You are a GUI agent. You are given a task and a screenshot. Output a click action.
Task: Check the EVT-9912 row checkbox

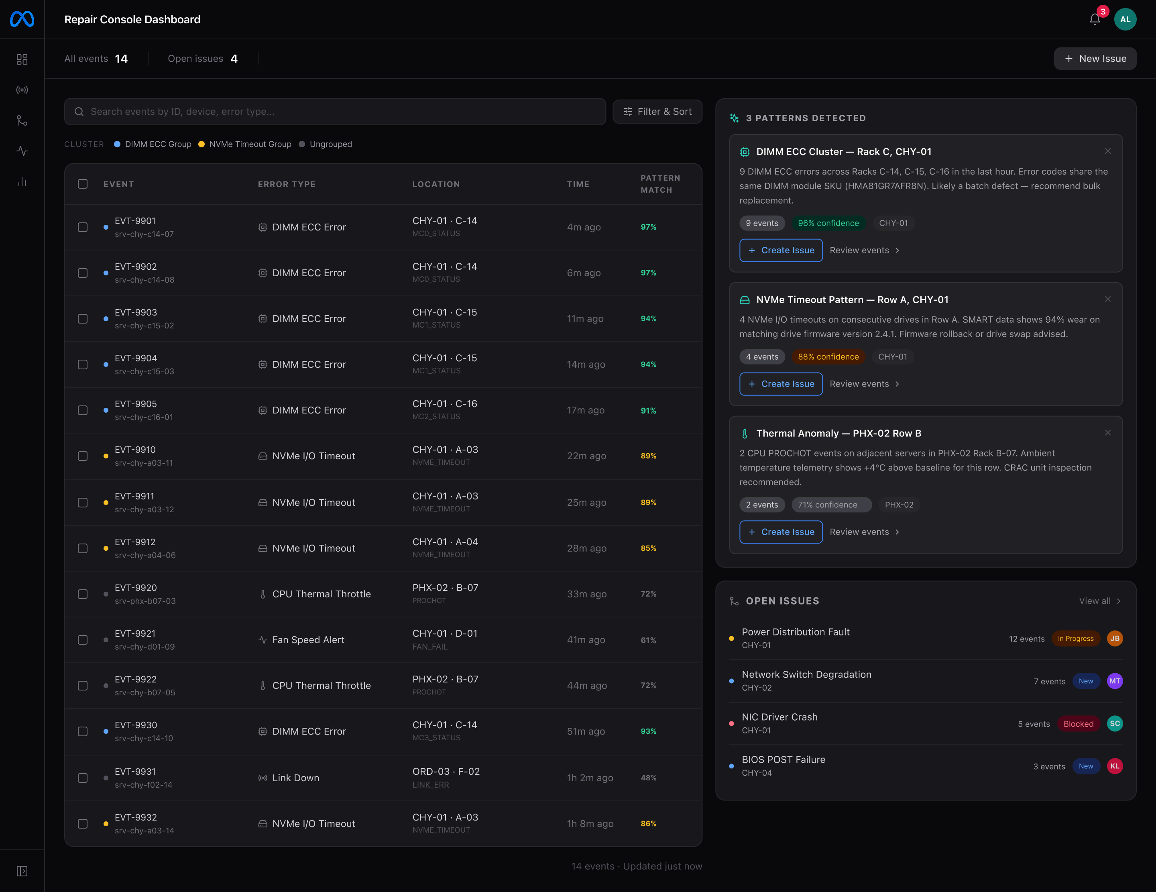pyautogui.click(x=83, y=548)
